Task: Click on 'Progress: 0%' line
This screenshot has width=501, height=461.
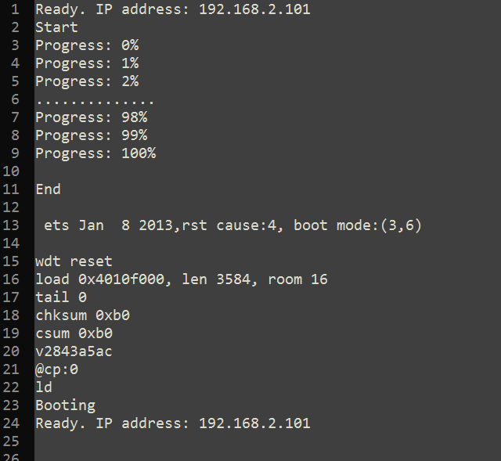Action: 87,45
